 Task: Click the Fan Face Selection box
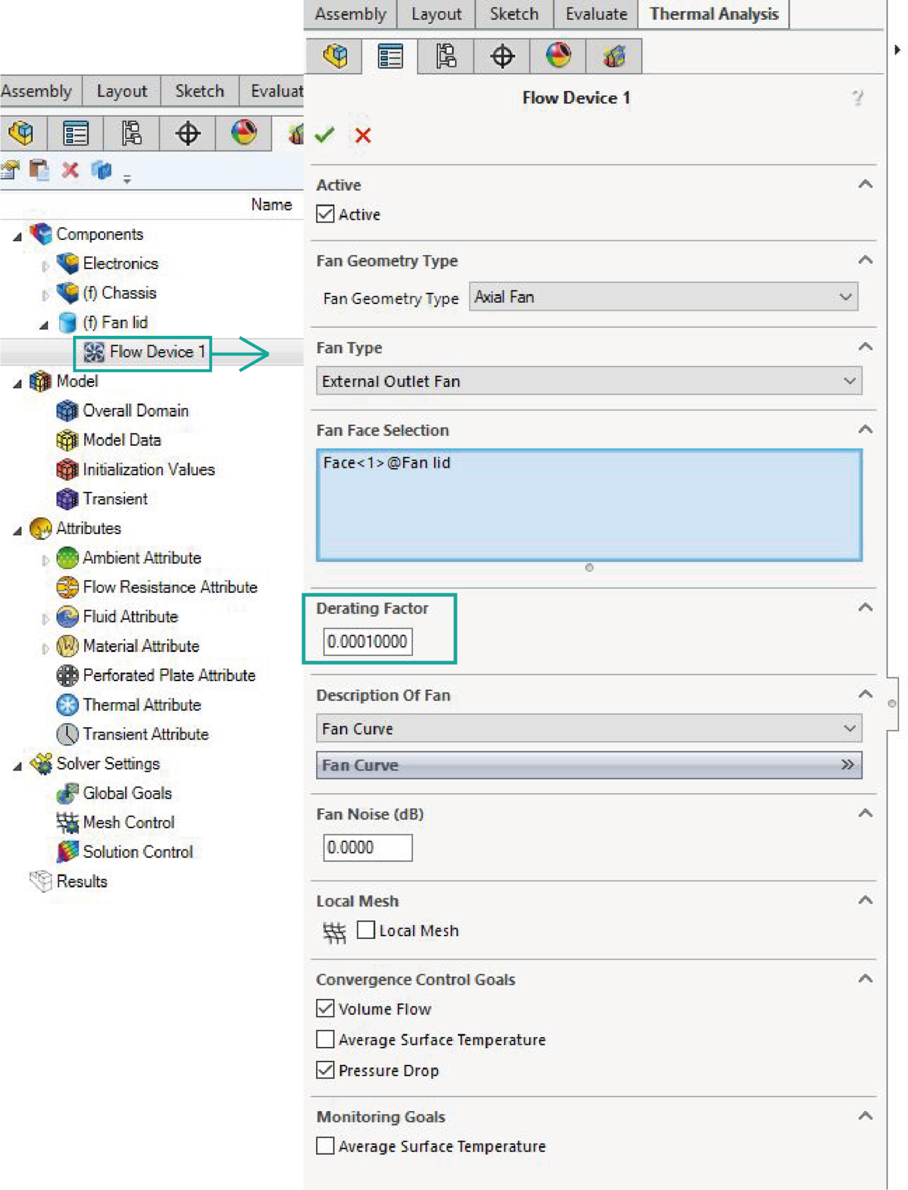click(x=588, y=504)
